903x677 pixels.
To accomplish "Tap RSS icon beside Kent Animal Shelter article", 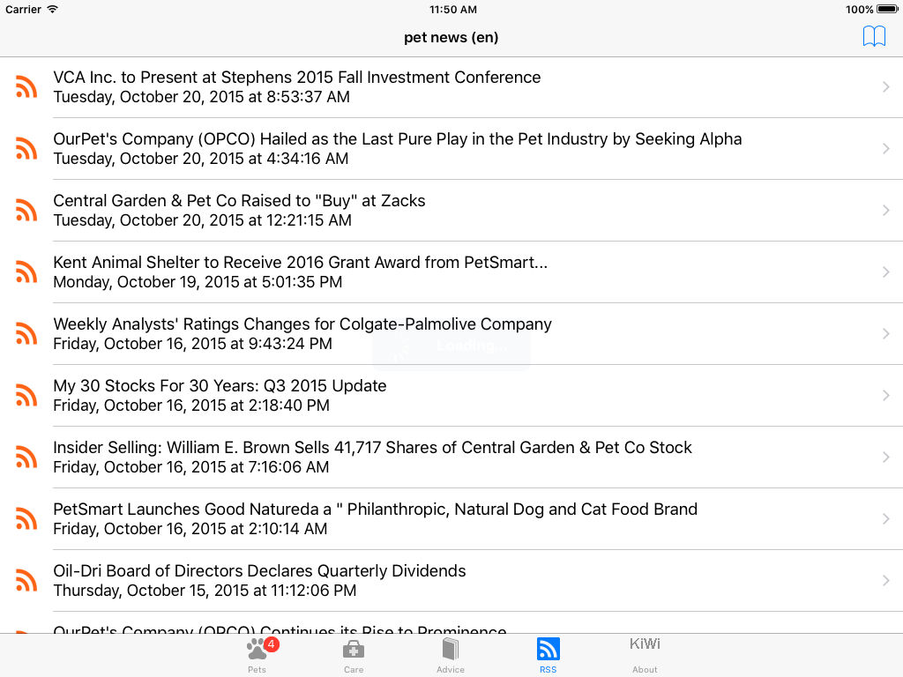I will [26, 272].
